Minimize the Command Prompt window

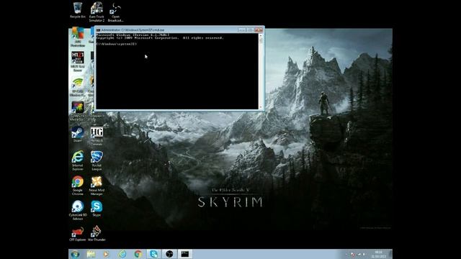tap(242, 30)
